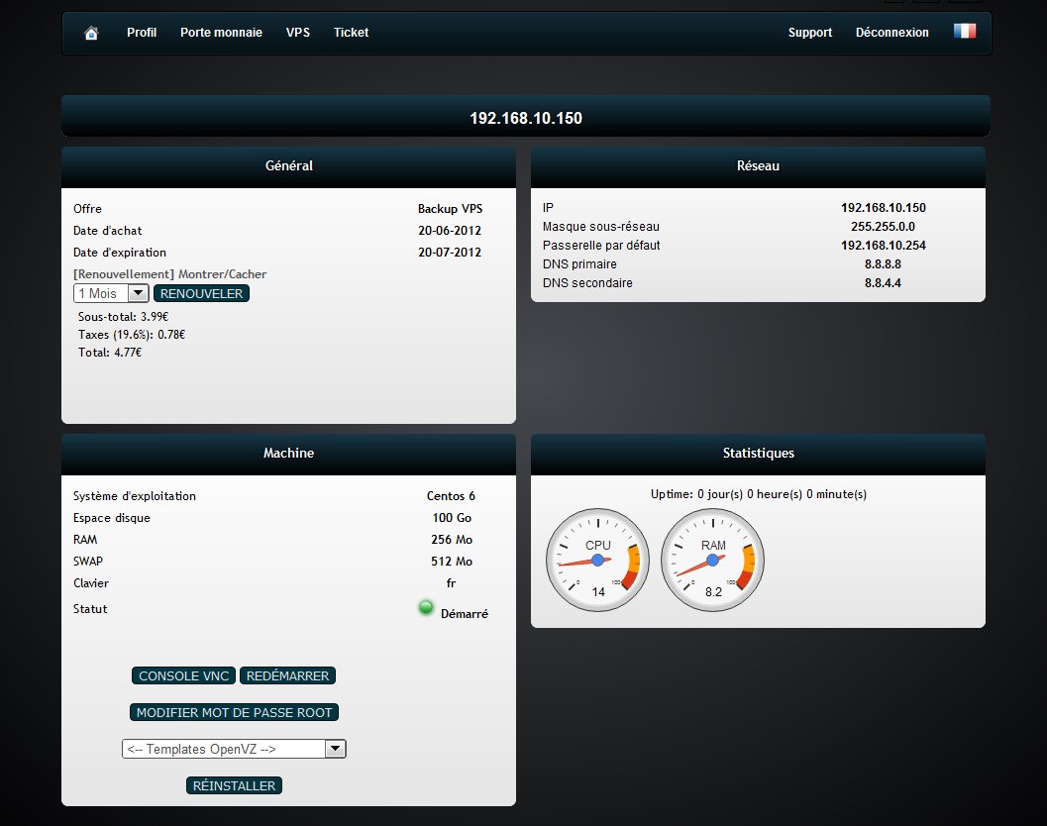Image resolution: width=1047 pixels, height=826 pixels.
Task: Open the Profil menu item
Action: pos(142,33)
